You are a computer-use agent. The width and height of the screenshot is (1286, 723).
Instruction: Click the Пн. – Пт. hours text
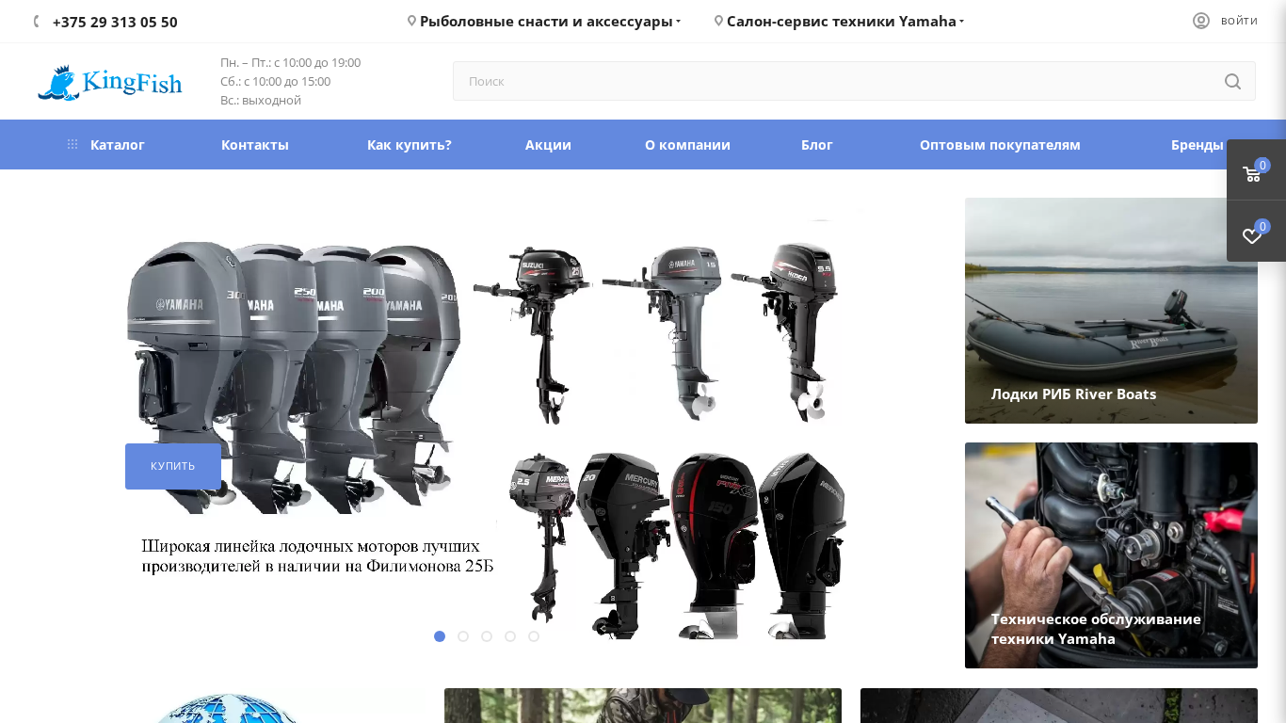pos(290,62)
